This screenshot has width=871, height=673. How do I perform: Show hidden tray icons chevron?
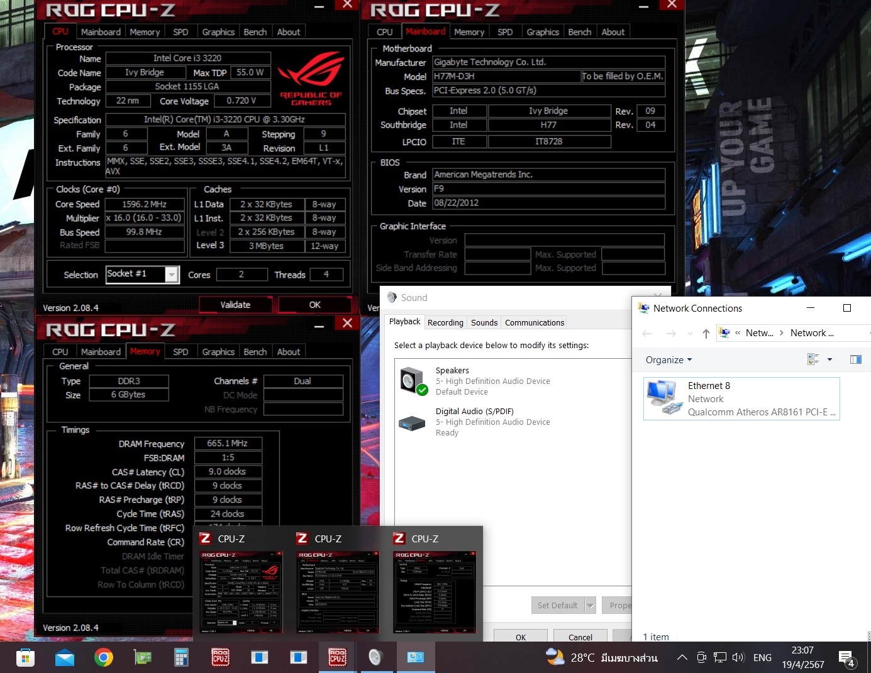682,657
